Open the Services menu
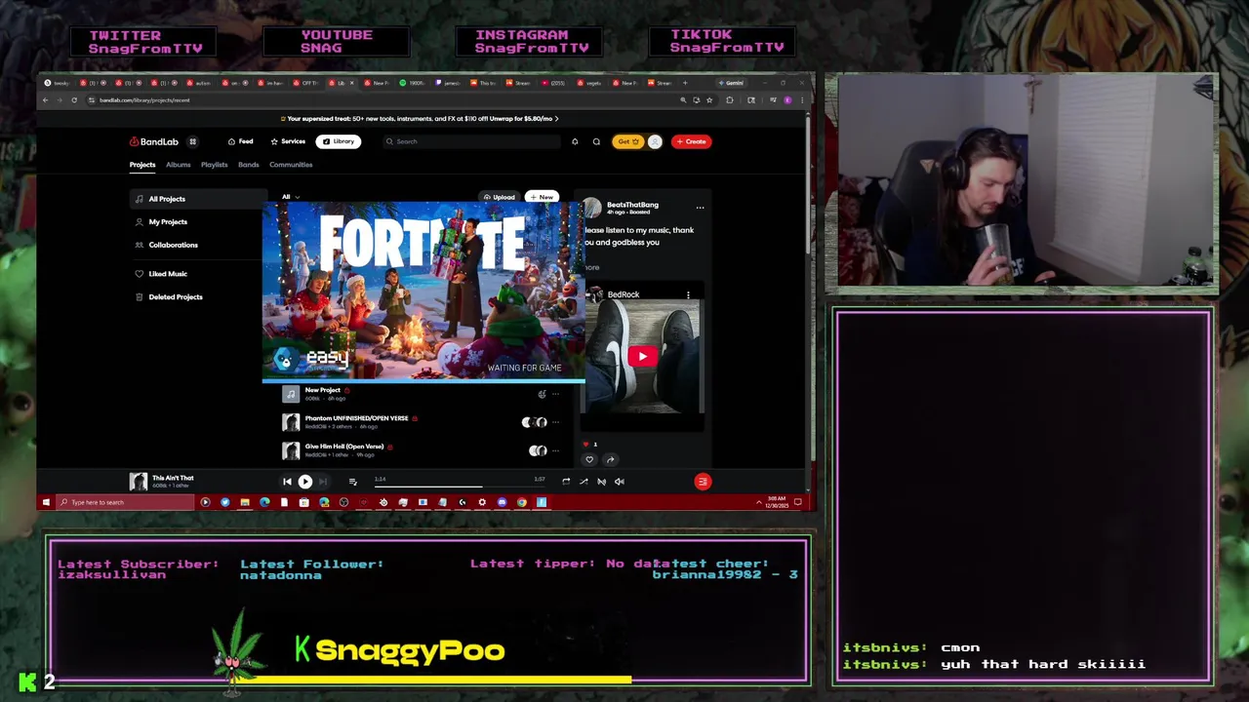The width and height of the screenshot is (1249, 702). tap(288, 141)
